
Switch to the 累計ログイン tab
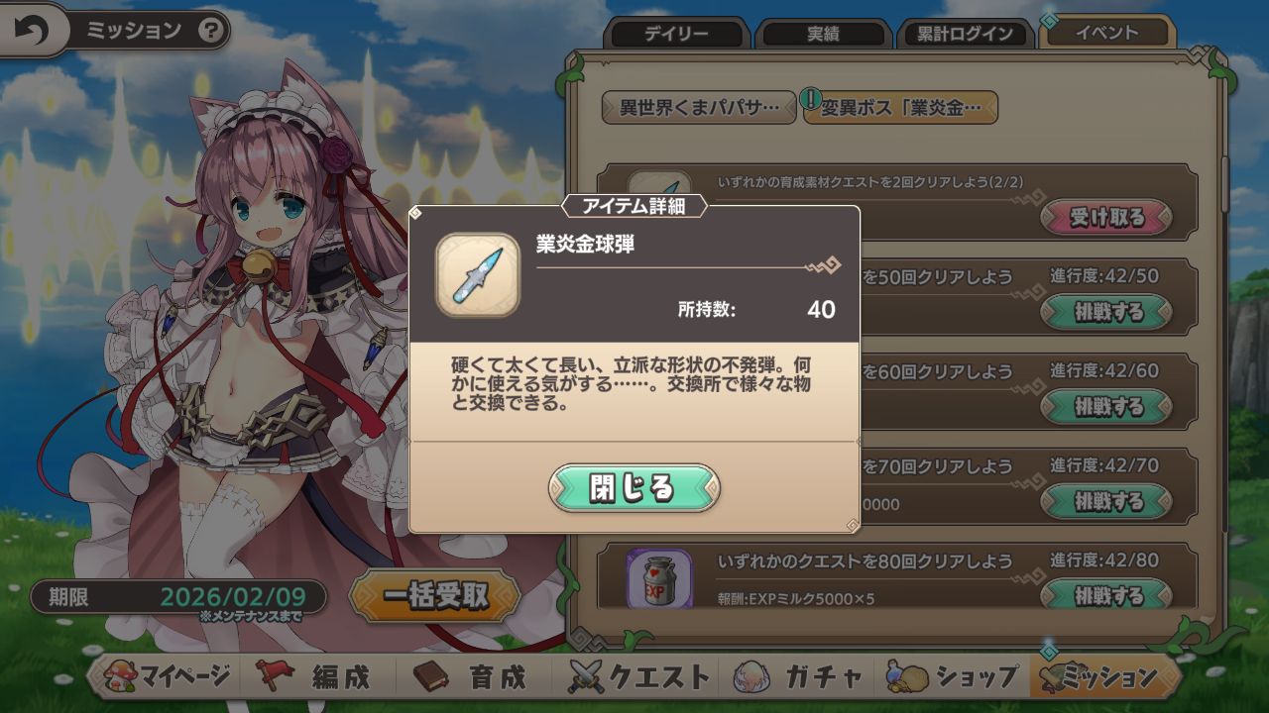tap(966, 34)
